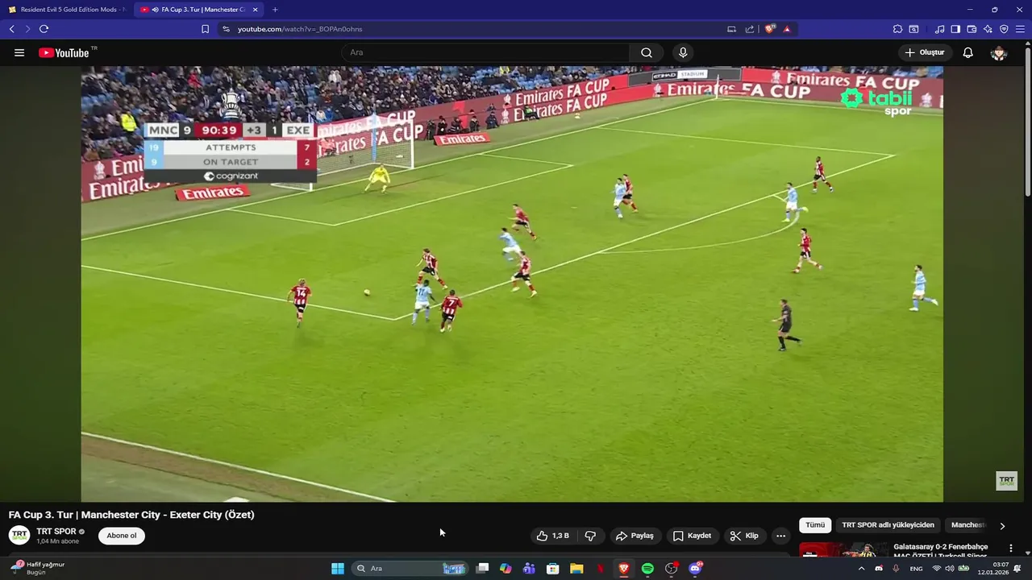Subscribe with the Abone ol button

122,536
